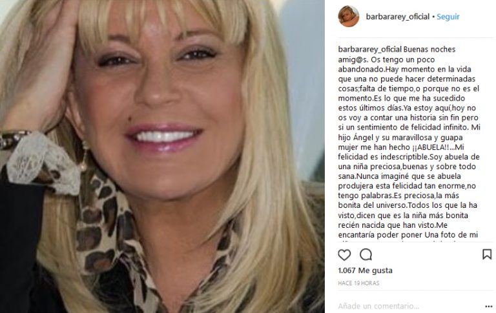Click the separator dot before Seguir
496x313 pixels.
433,17
